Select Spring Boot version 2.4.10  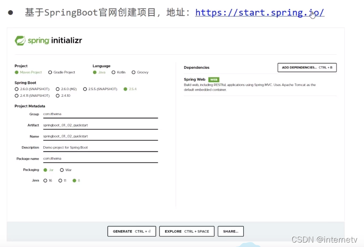[x=63, y=96]
